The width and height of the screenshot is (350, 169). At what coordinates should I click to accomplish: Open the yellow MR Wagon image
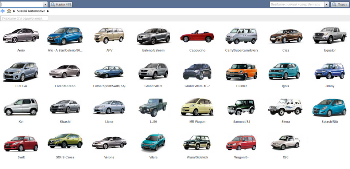click(x=197, y=107)
